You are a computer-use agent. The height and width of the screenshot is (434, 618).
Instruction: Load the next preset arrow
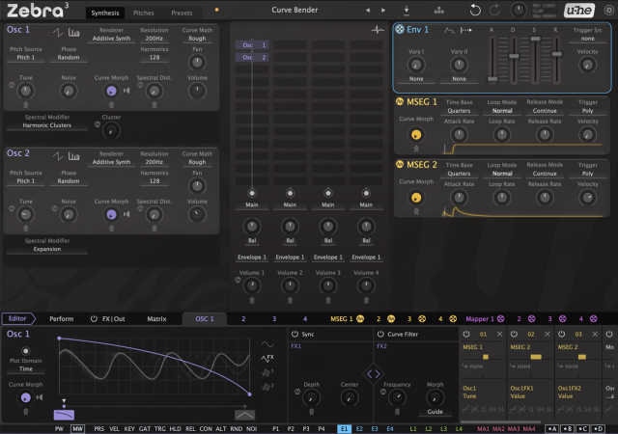tap(383, 11)
